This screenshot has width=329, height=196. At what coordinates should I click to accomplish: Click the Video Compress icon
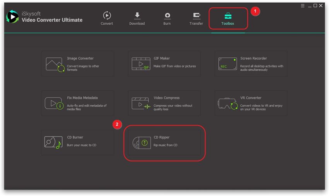coord(141,103)
